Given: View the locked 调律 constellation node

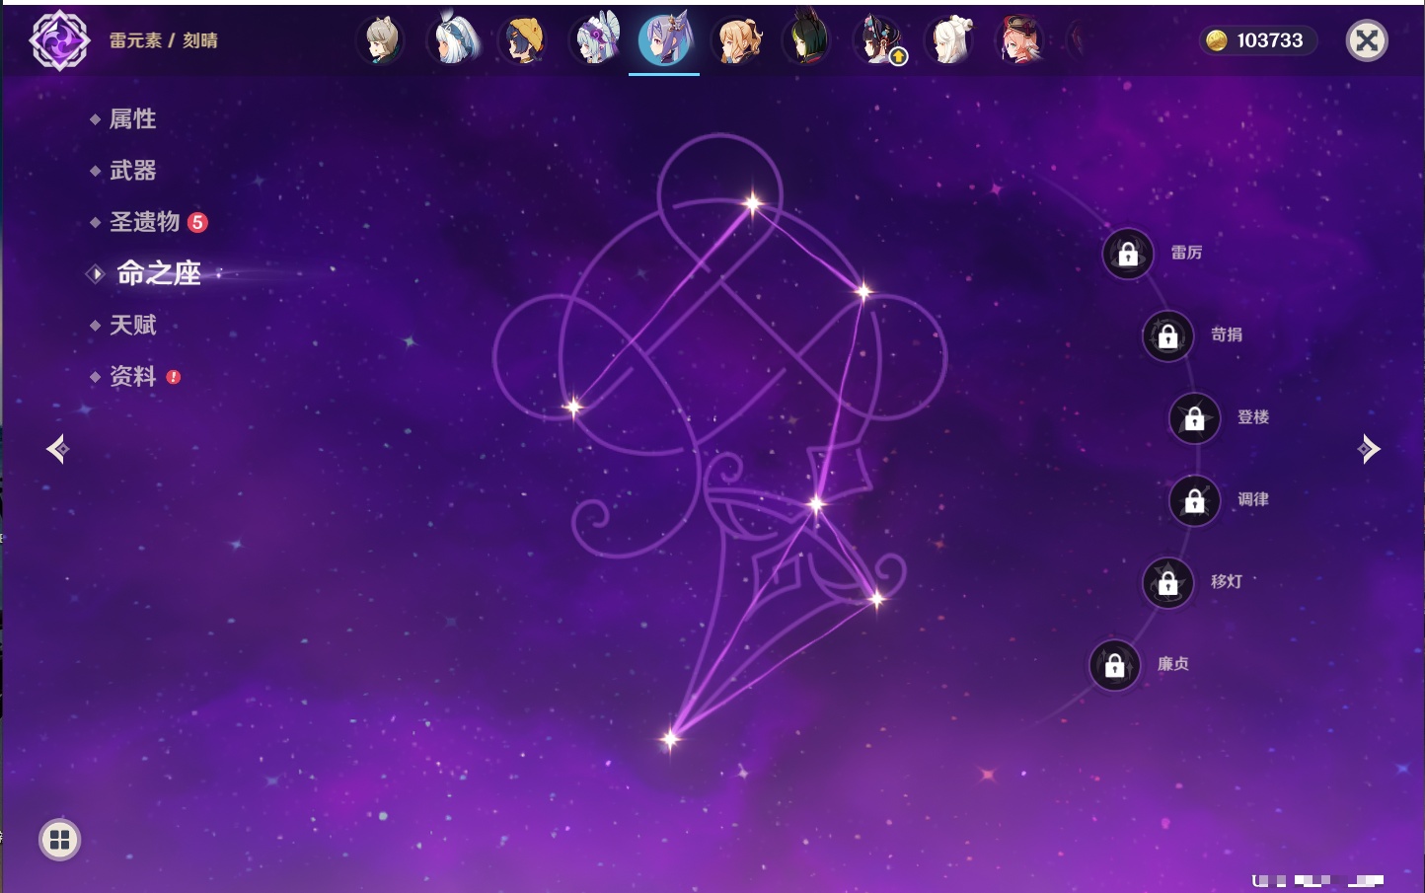Looking at the screenshot, I should [1194, 500].
